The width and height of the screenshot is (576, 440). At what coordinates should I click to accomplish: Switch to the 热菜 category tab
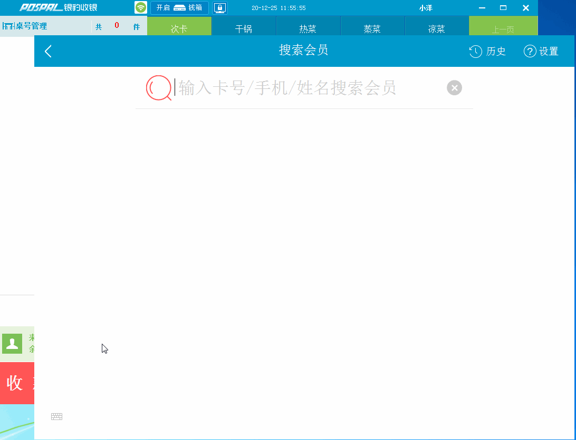coord(308,25)
